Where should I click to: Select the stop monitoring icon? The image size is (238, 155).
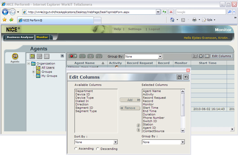tap(90, 56)
